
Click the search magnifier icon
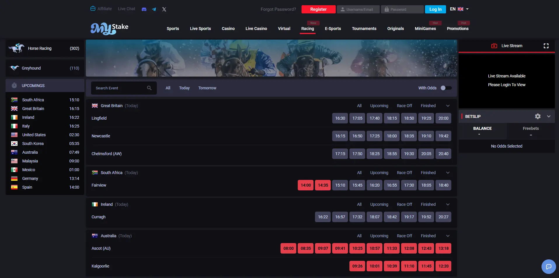click(149, 88)
